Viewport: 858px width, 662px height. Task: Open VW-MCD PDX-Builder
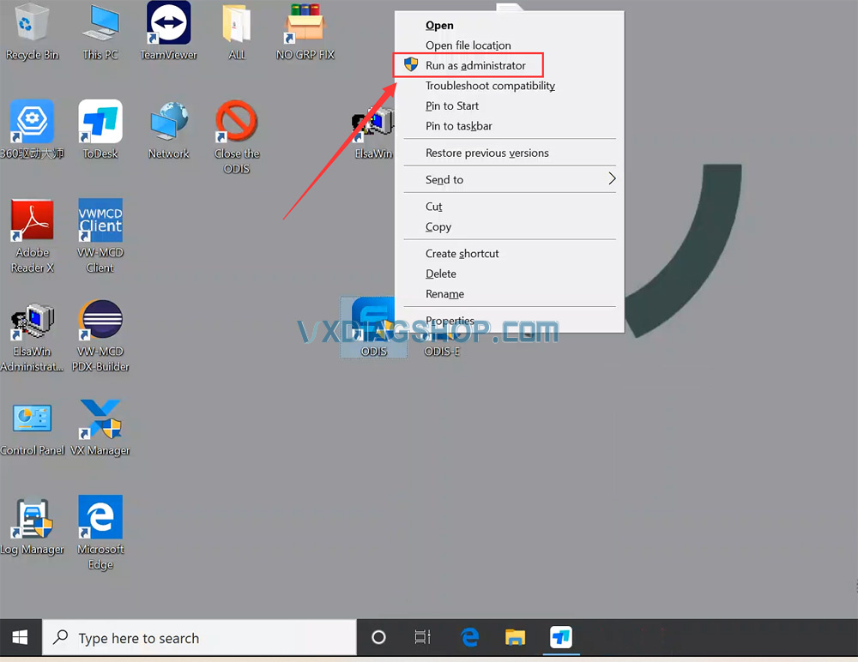pyautogui.click(x=100, y=320)
